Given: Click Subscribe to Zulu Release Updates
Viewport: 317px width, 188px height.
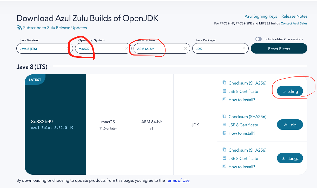Looking at the screenshot, I should (55, 28).
